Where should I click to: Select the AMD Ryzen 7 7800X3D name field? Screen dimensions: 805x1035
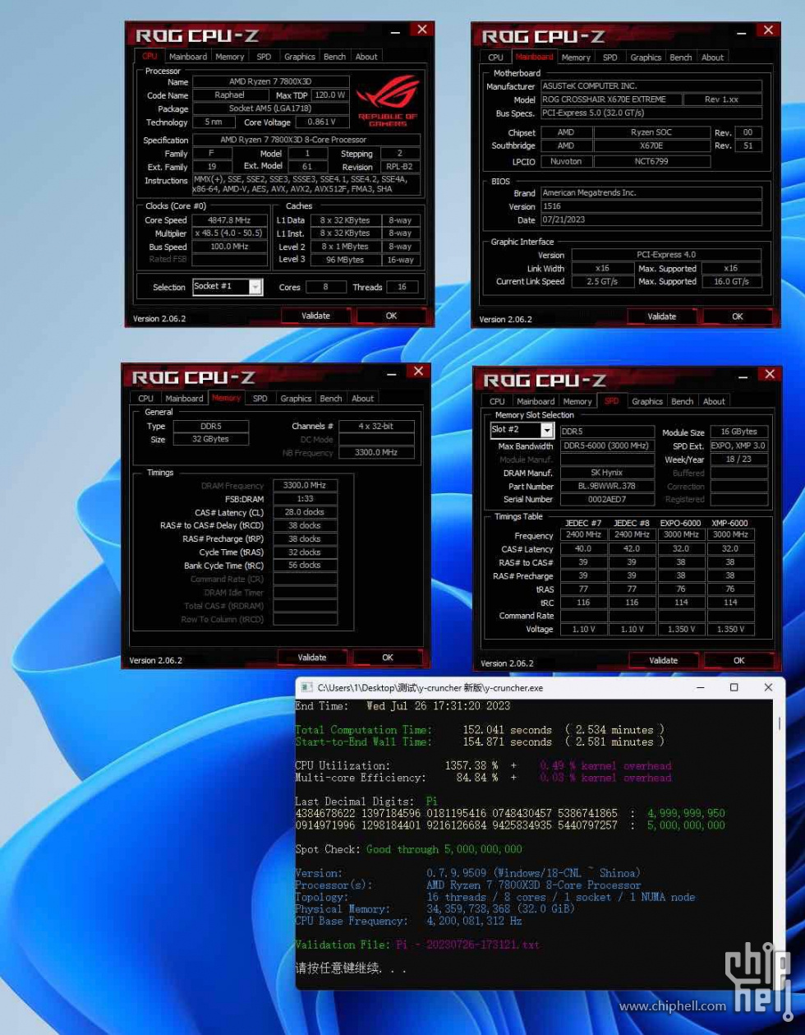pos(270,81)
